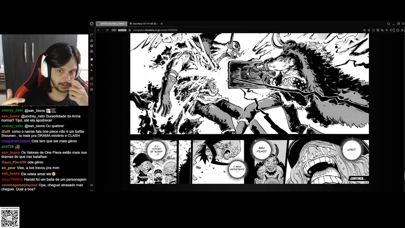Click the pin icon in the toolbar
Image resolution: width=405 pixels, height=228 pixels.
[x=369, y=30]
